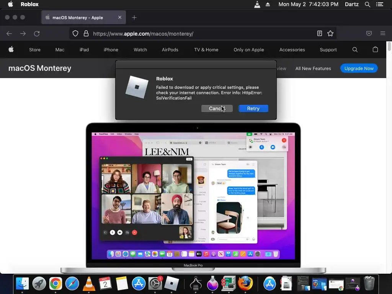
Task: Click the Upgrade Now button
Action: click(x=359, y=68)
